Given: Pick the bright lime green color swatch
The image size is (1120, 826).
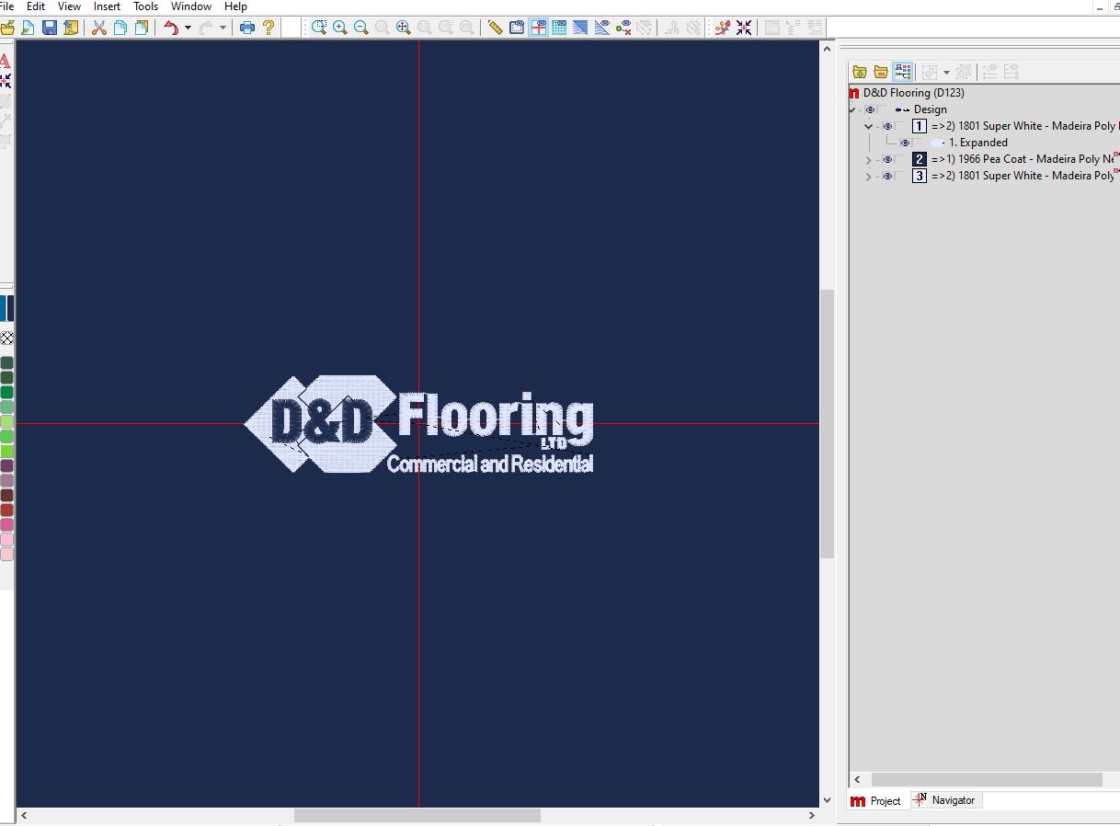Looking at the screenshot, I should coord(6,451).
